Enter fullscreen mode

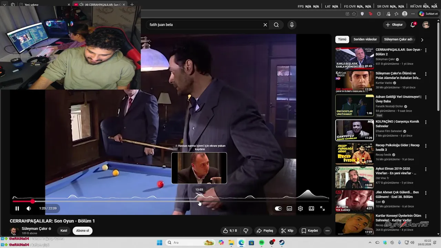click(322, 208)
